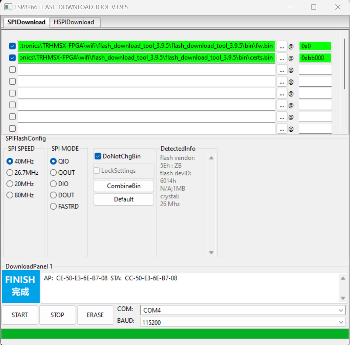Click the browse button for certs.bin row
The height and width of the screenshot is (345, 350).
pos(281,58)
